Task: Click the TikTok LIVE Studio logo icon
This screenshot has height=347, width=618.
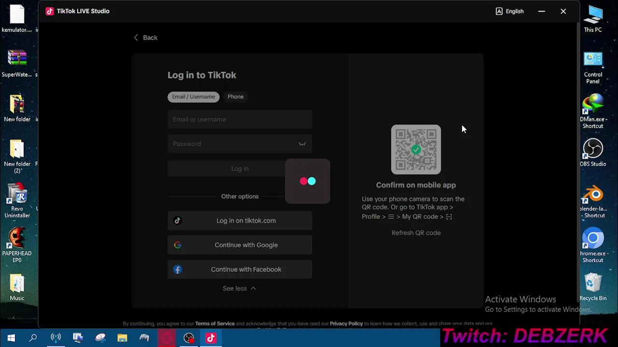Action: click(50, 11)
